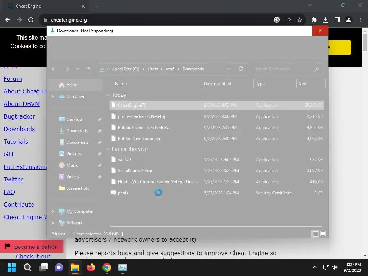Select the CheatEngine75 file

[217, 105]
